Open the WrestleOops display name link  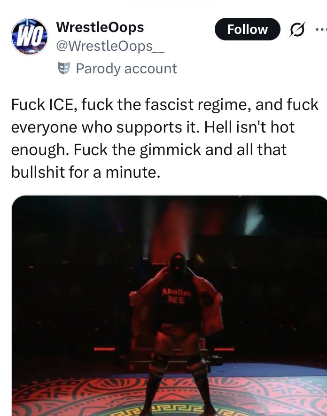(x=100, y=27)
